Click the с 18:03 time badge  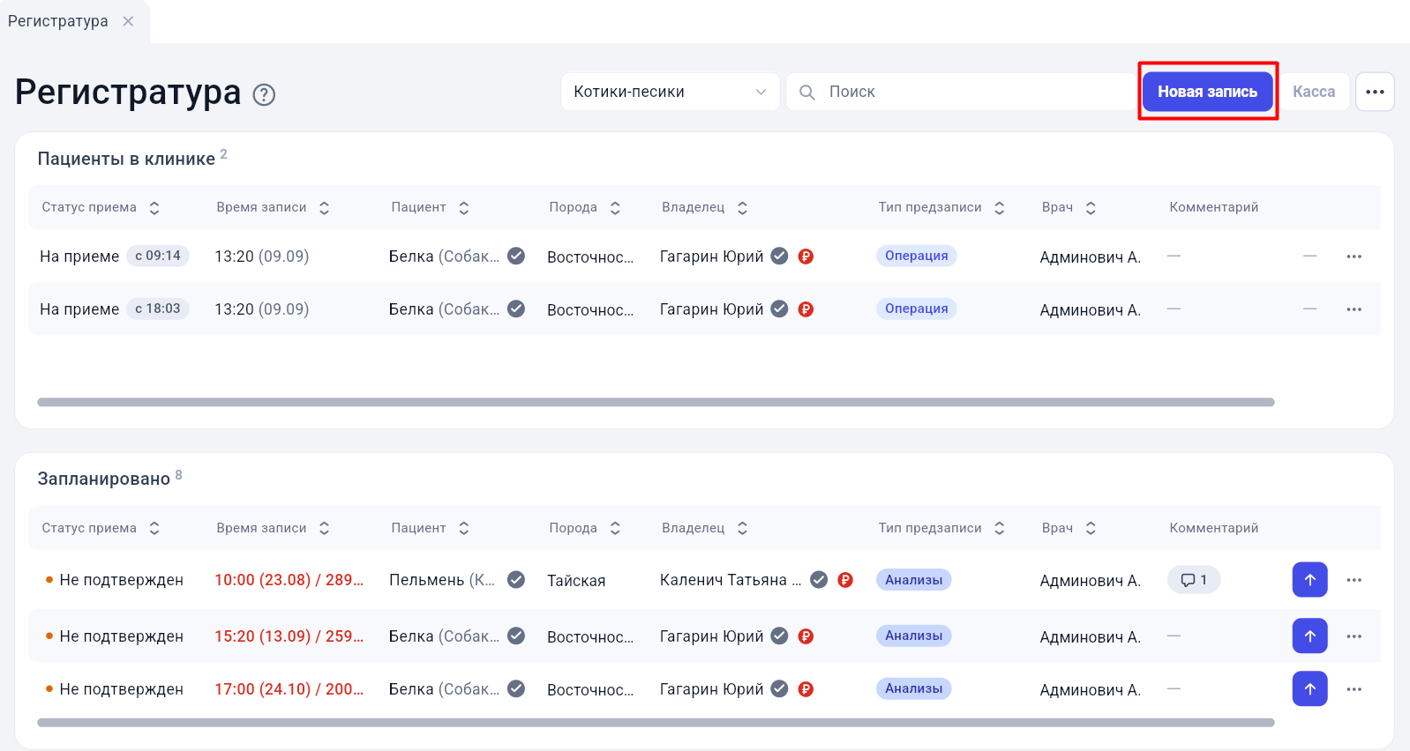[x=158, y=309]
